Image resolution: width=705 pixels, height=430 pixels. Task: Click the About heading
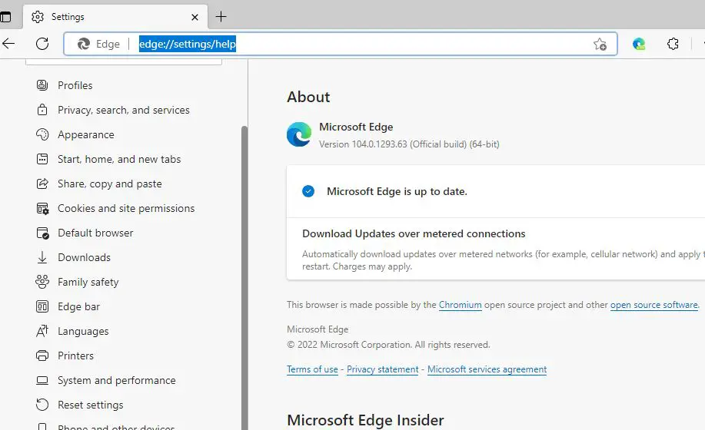(308, 97)
